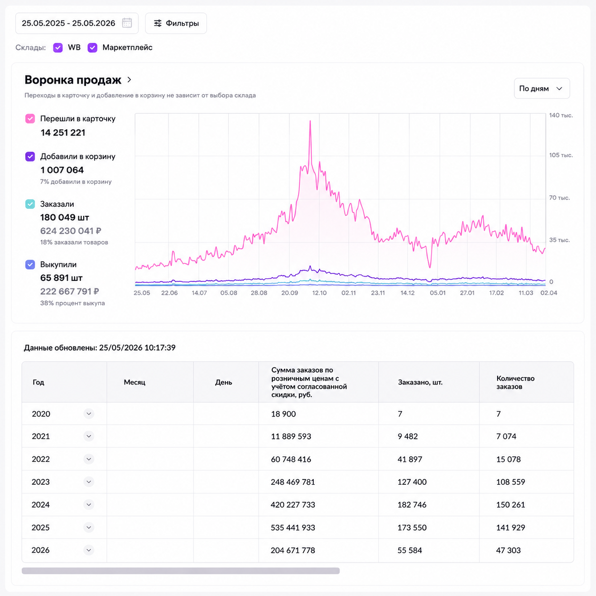Toggle the Заказали series checkbox
This screenshot has height=596, width=596.
point(30,204)
